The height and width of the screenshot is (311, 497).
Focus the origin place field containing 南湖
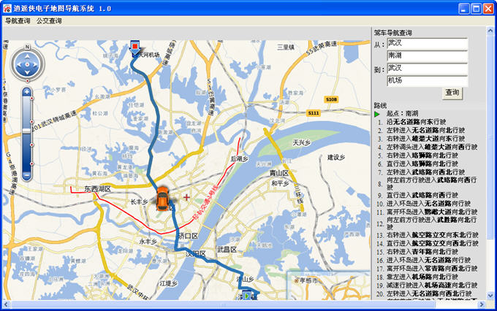[x=427, y=56]
